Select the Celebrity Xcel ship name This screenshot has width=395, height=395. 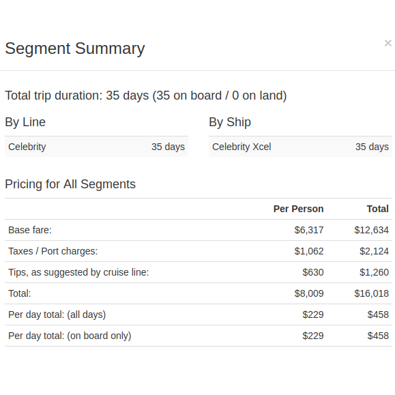tap(242, 147)
